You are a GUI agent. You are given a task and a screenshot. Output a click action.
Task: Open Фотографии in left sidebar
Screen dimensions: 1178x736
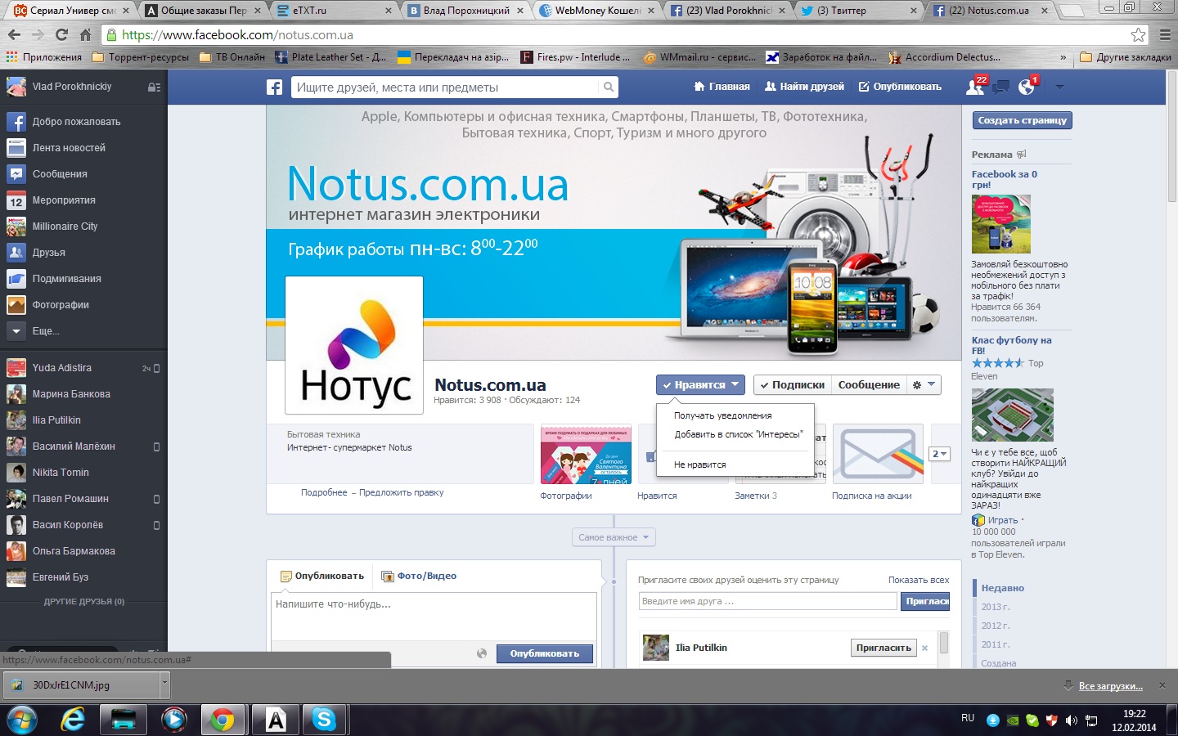tap(61, 305)
